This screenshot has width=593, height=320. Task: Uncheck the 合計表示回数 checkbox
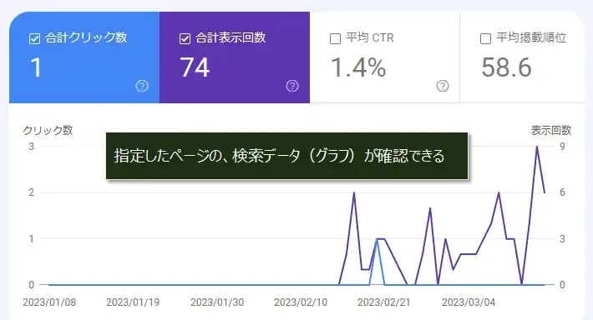click(185, 38)
